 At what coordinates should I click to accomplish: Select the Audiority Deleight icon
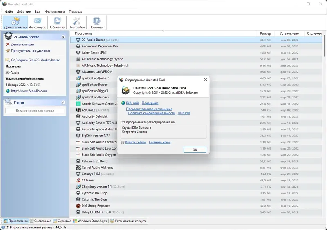click(78, 116)
